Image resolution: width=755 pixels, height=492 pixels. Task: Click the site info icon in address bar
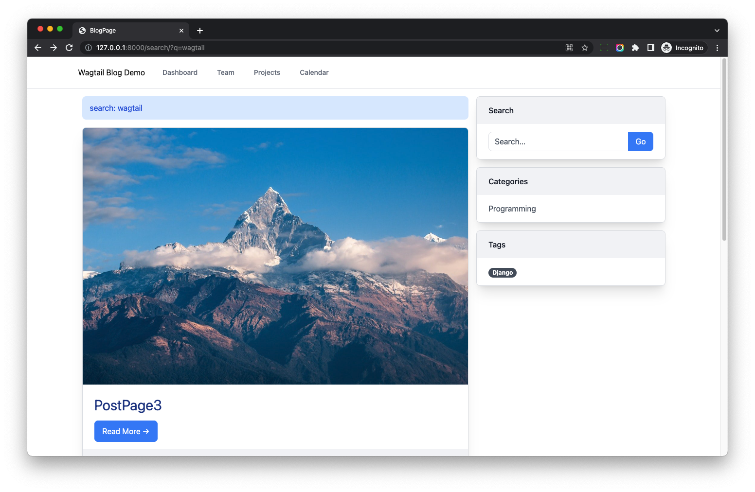pyautogui.click(x=89, y=48)
